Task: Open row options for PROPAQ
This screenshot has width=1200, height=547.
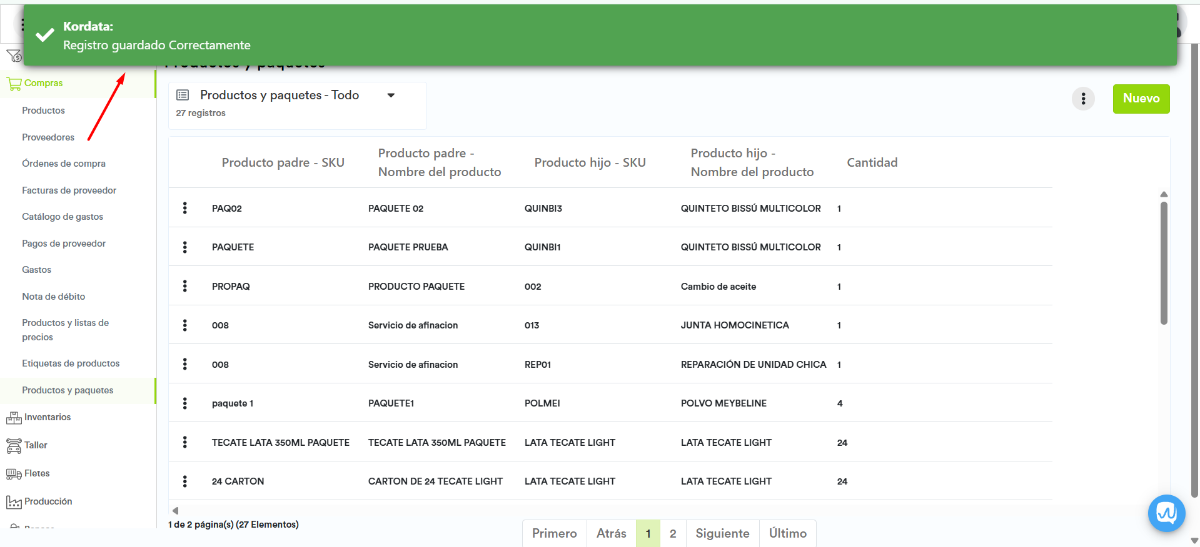Action: 184,286
